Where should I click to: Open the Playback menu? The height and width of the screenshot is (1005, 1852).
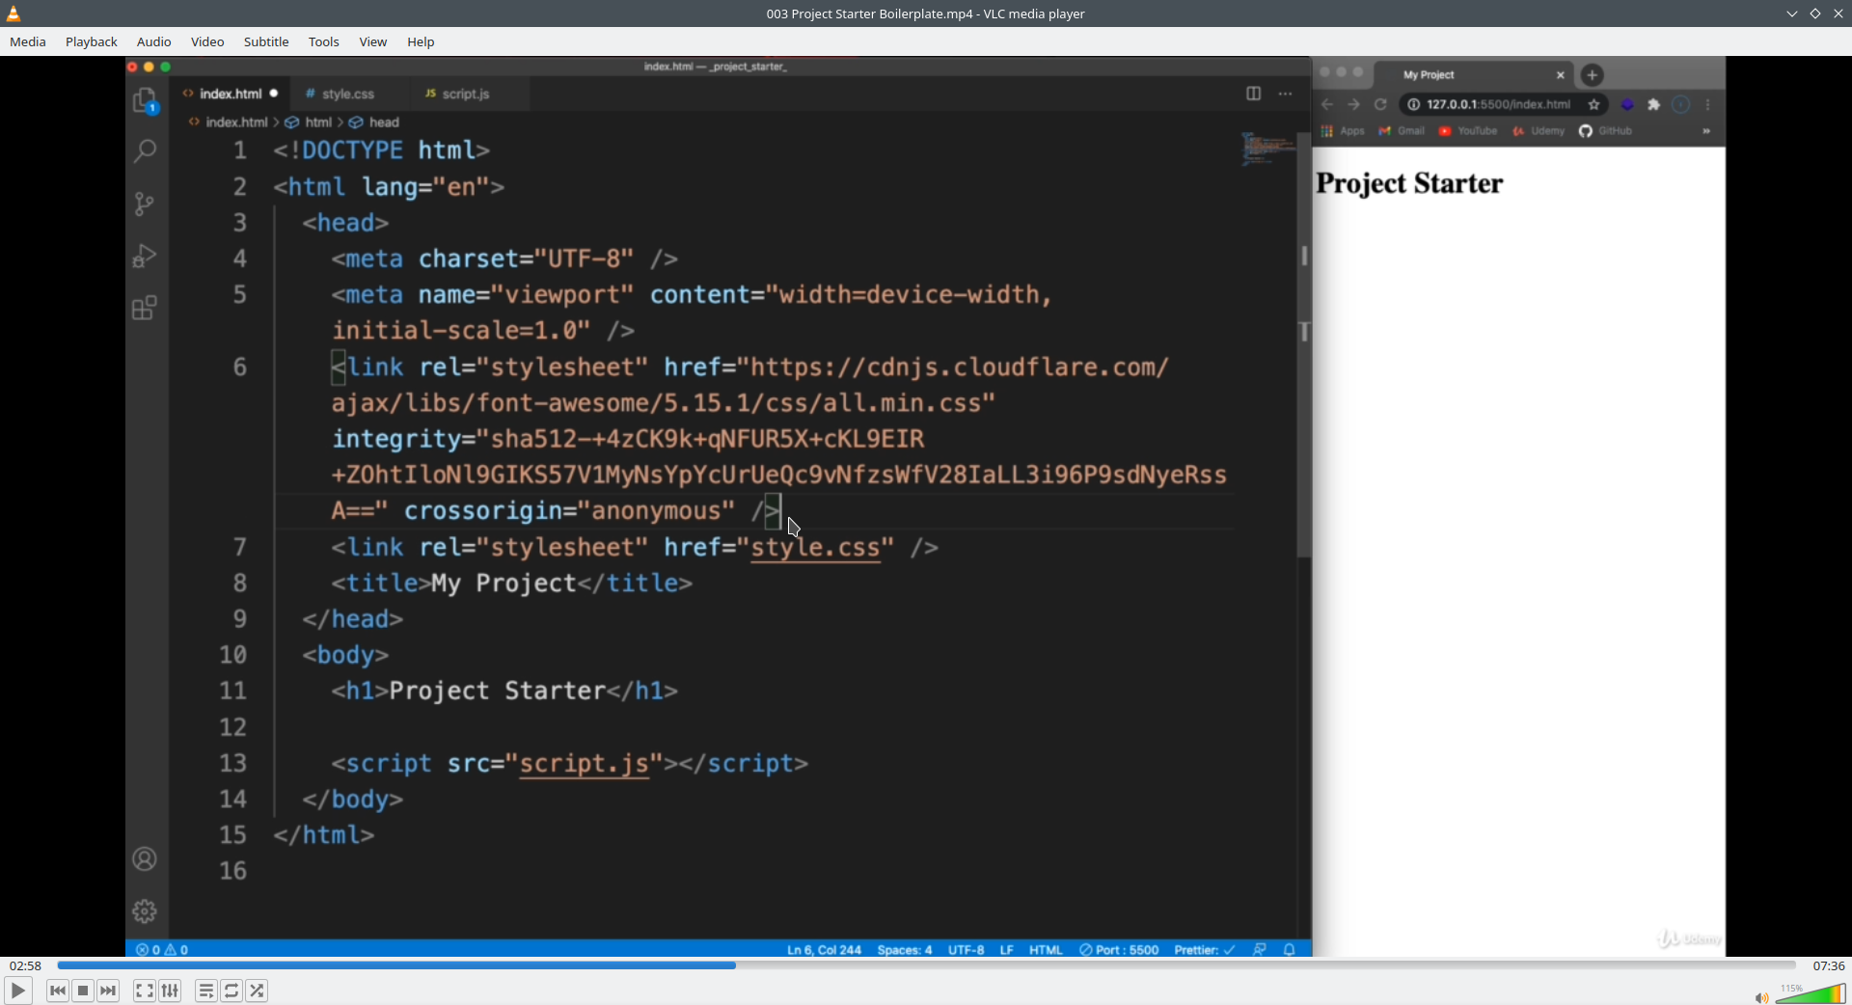point(92,41)
